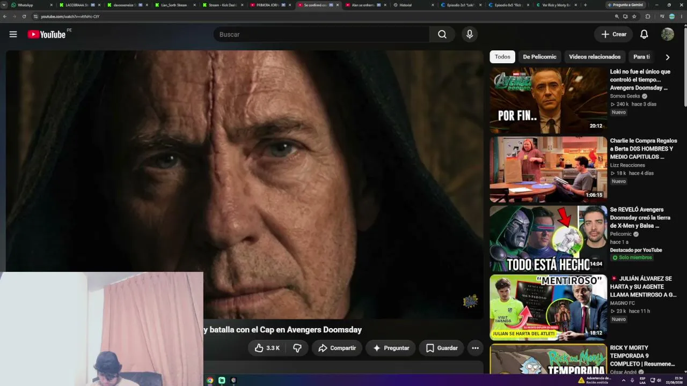Image resolution: width=687 pixels, height=386 pixels.
Task: Open the browser extensions icon
Action: point(647,17)
